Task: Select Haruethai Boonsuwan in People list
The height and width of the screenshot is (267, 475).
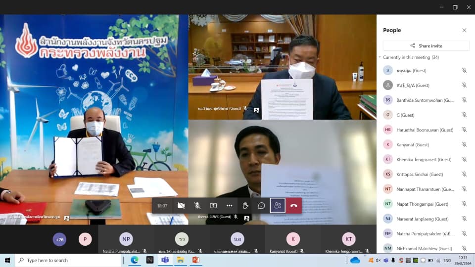Action: (426, 130)
